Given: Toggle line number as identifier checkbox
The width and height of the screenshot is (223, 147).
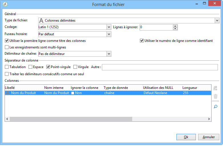Looking at the screenshot, I should 142,41.
